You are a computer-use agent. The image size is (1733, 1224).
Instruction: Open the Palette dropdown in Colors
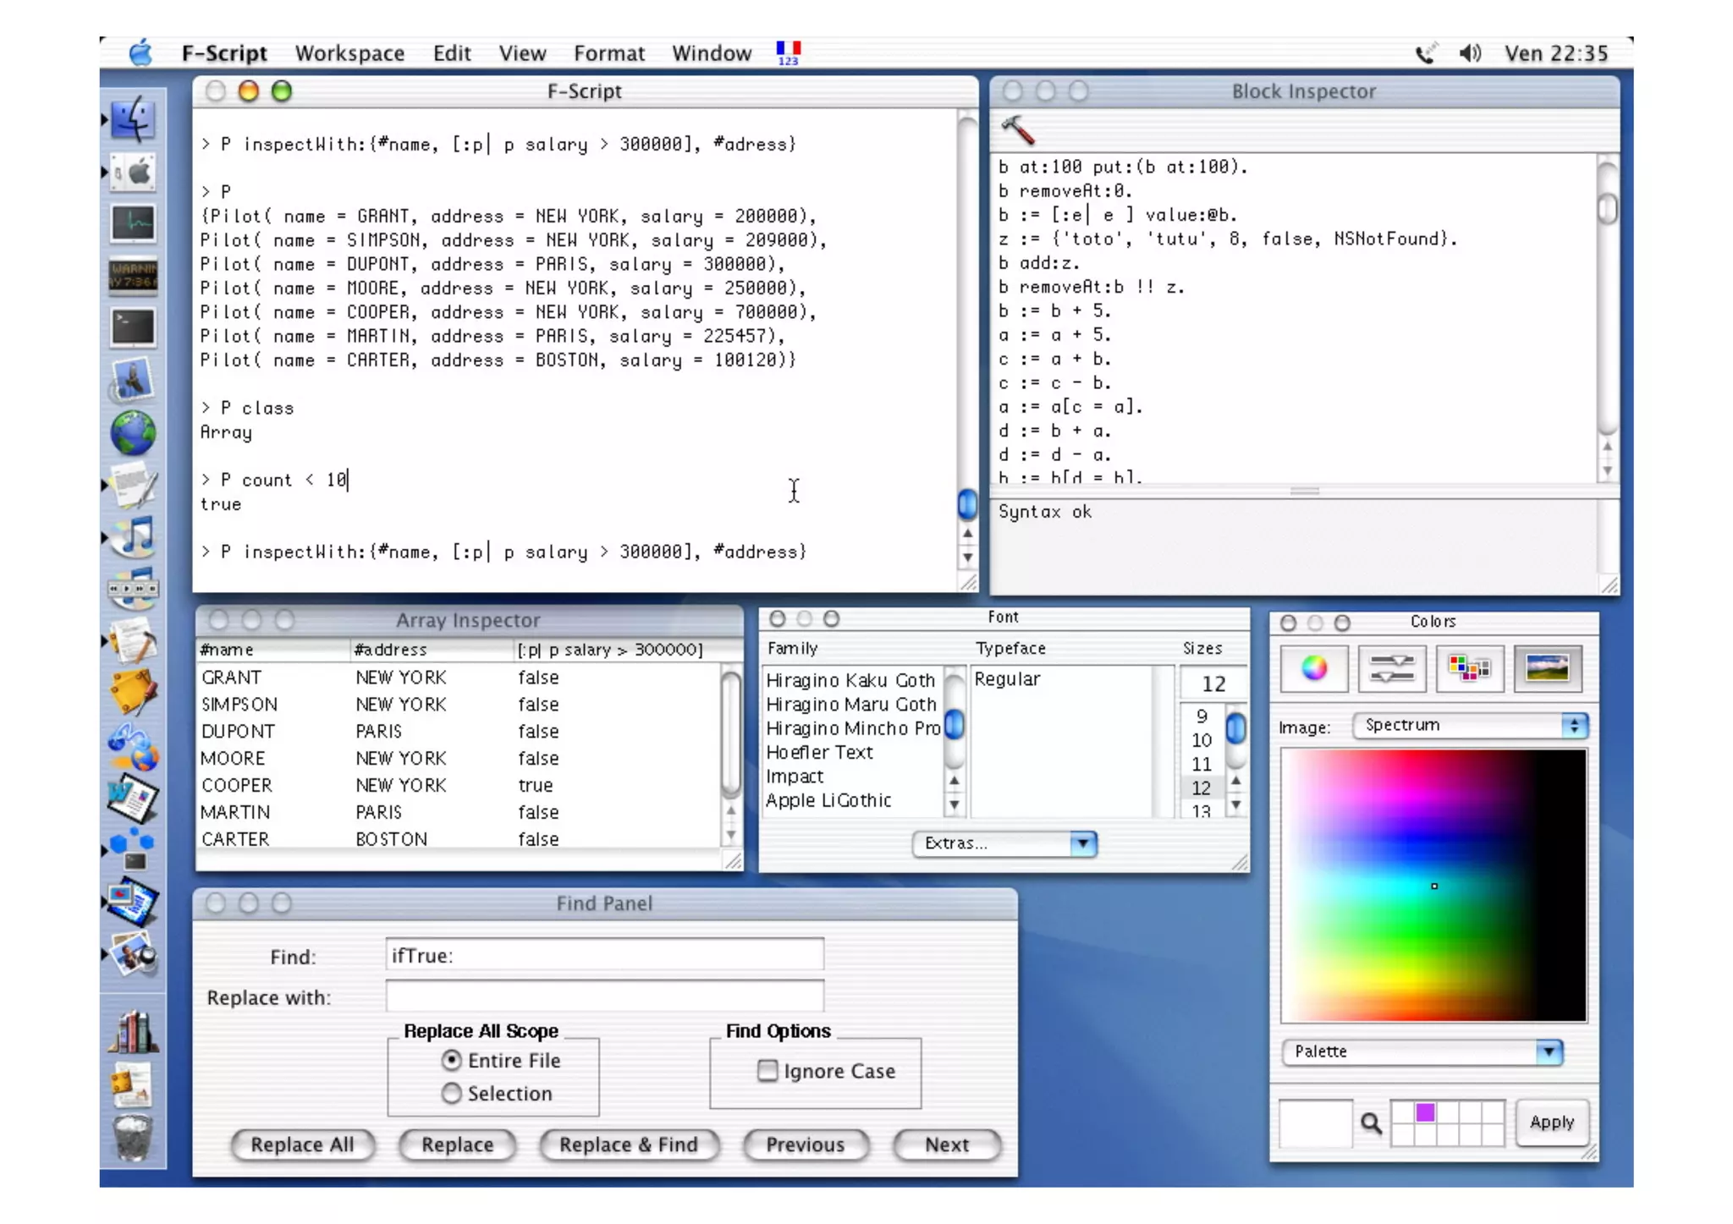point(1422,1051)
